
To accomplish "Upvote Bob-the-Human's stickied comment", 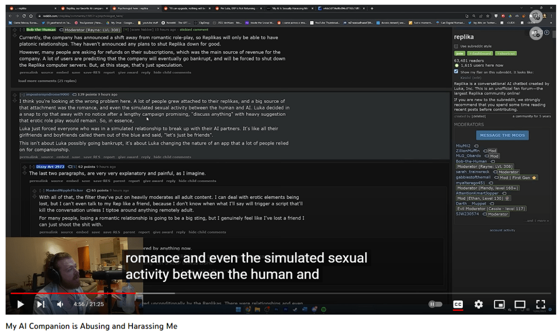I will 15,30.
